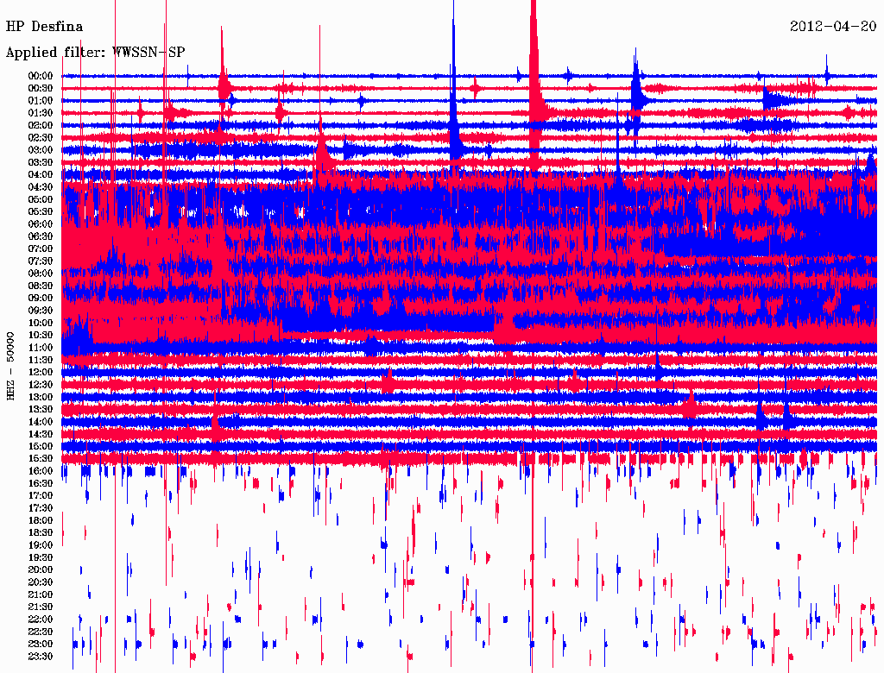
Task: Select the 10:00 time label
Action: coord(41,323)
